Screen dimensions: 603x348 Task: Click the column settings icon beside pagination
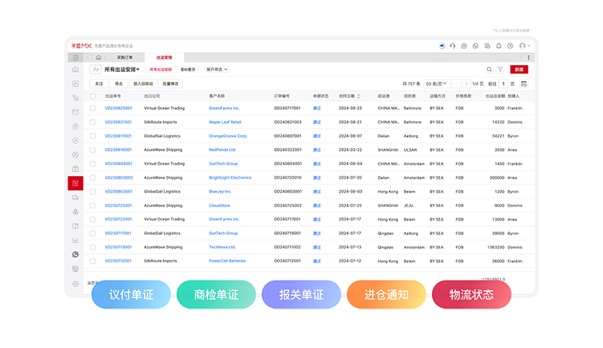524,83
